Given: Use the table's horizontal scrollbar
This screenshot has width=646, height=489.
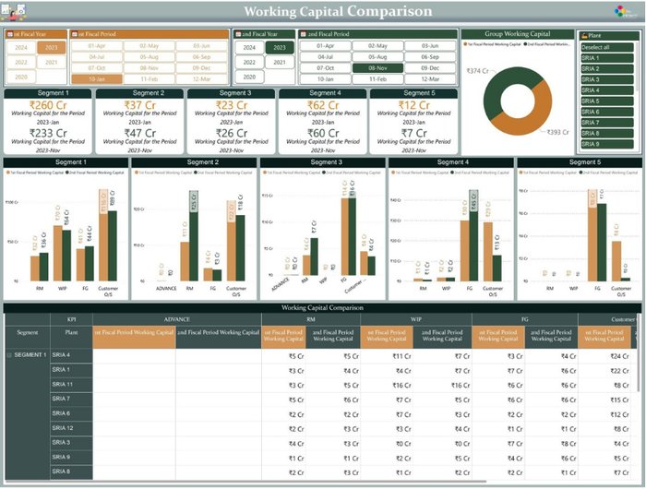Looking at the screenshot, I should click(245, 482).
